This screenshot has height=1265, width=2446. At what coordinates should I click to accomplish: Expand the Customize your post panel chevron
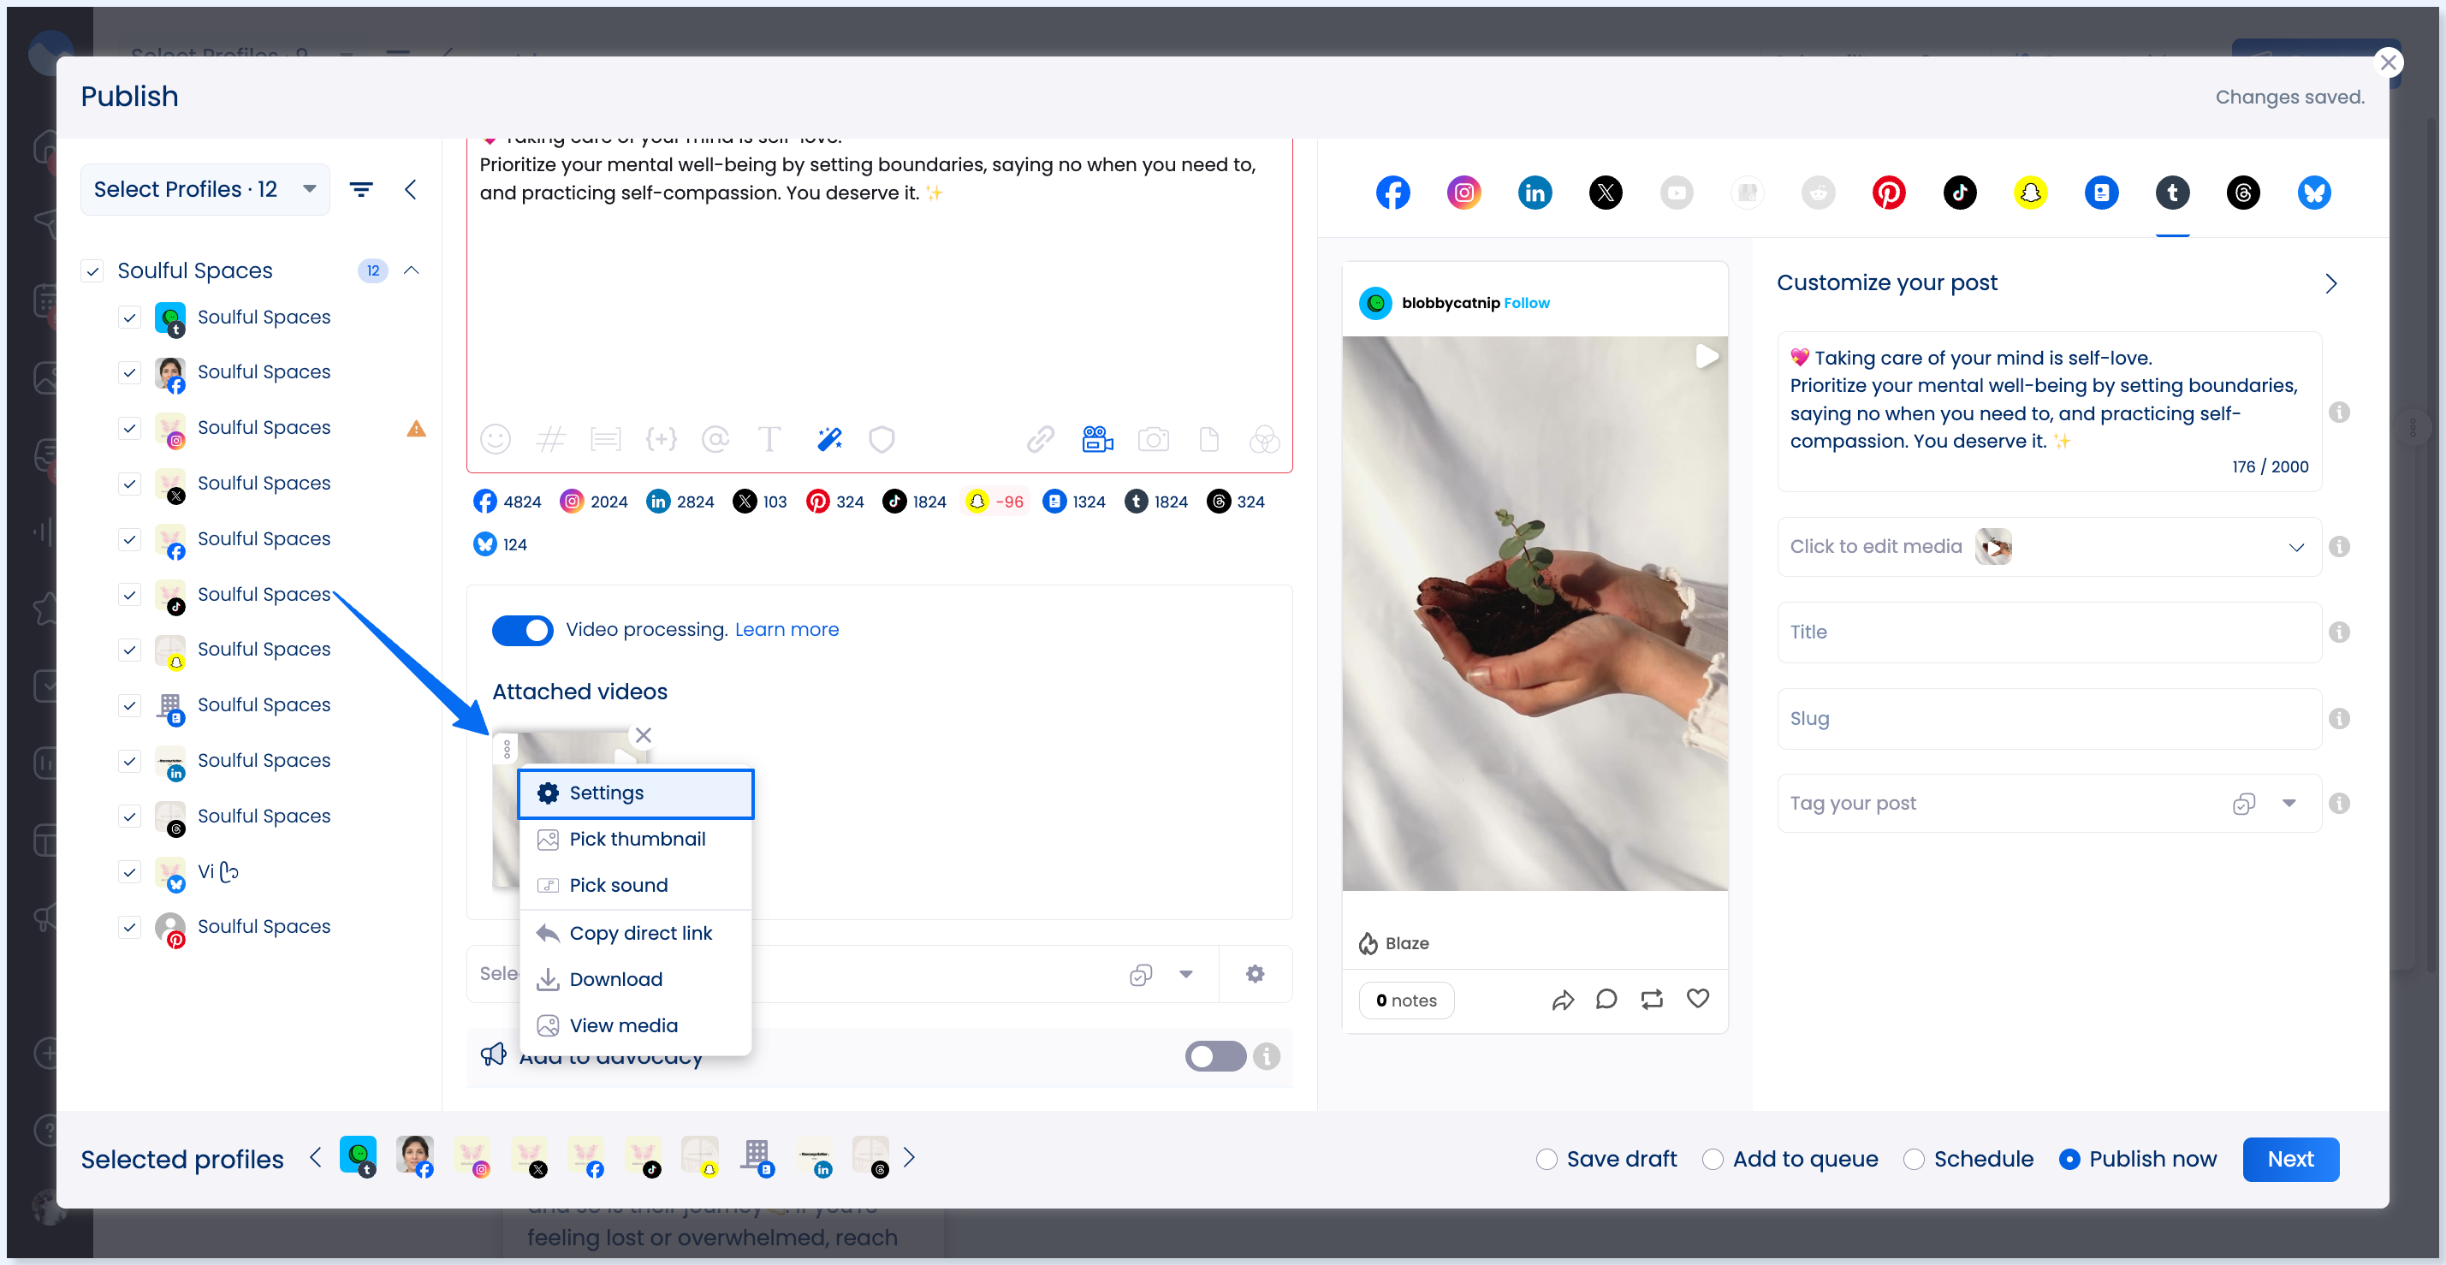pyautogui.click(x=2330, y=283)
